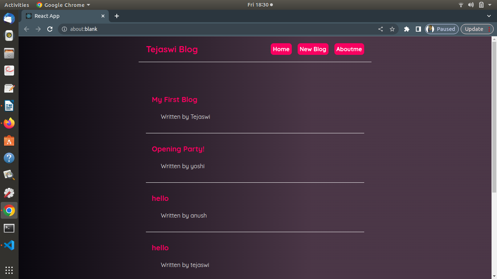Open Terminal from the dock
This screenshot has width=497, height=279.
[x=9, y=228]
